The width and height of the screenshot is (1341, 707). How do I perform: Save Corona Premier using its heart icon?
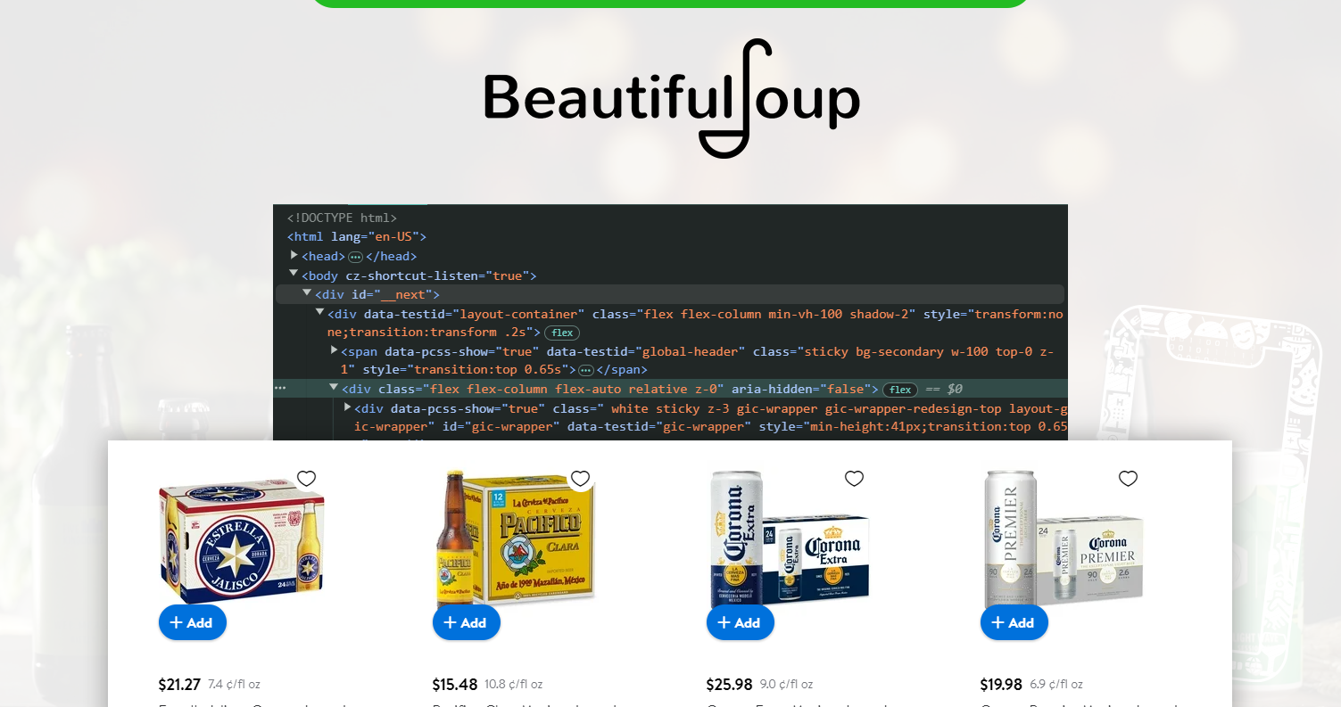1128,479
